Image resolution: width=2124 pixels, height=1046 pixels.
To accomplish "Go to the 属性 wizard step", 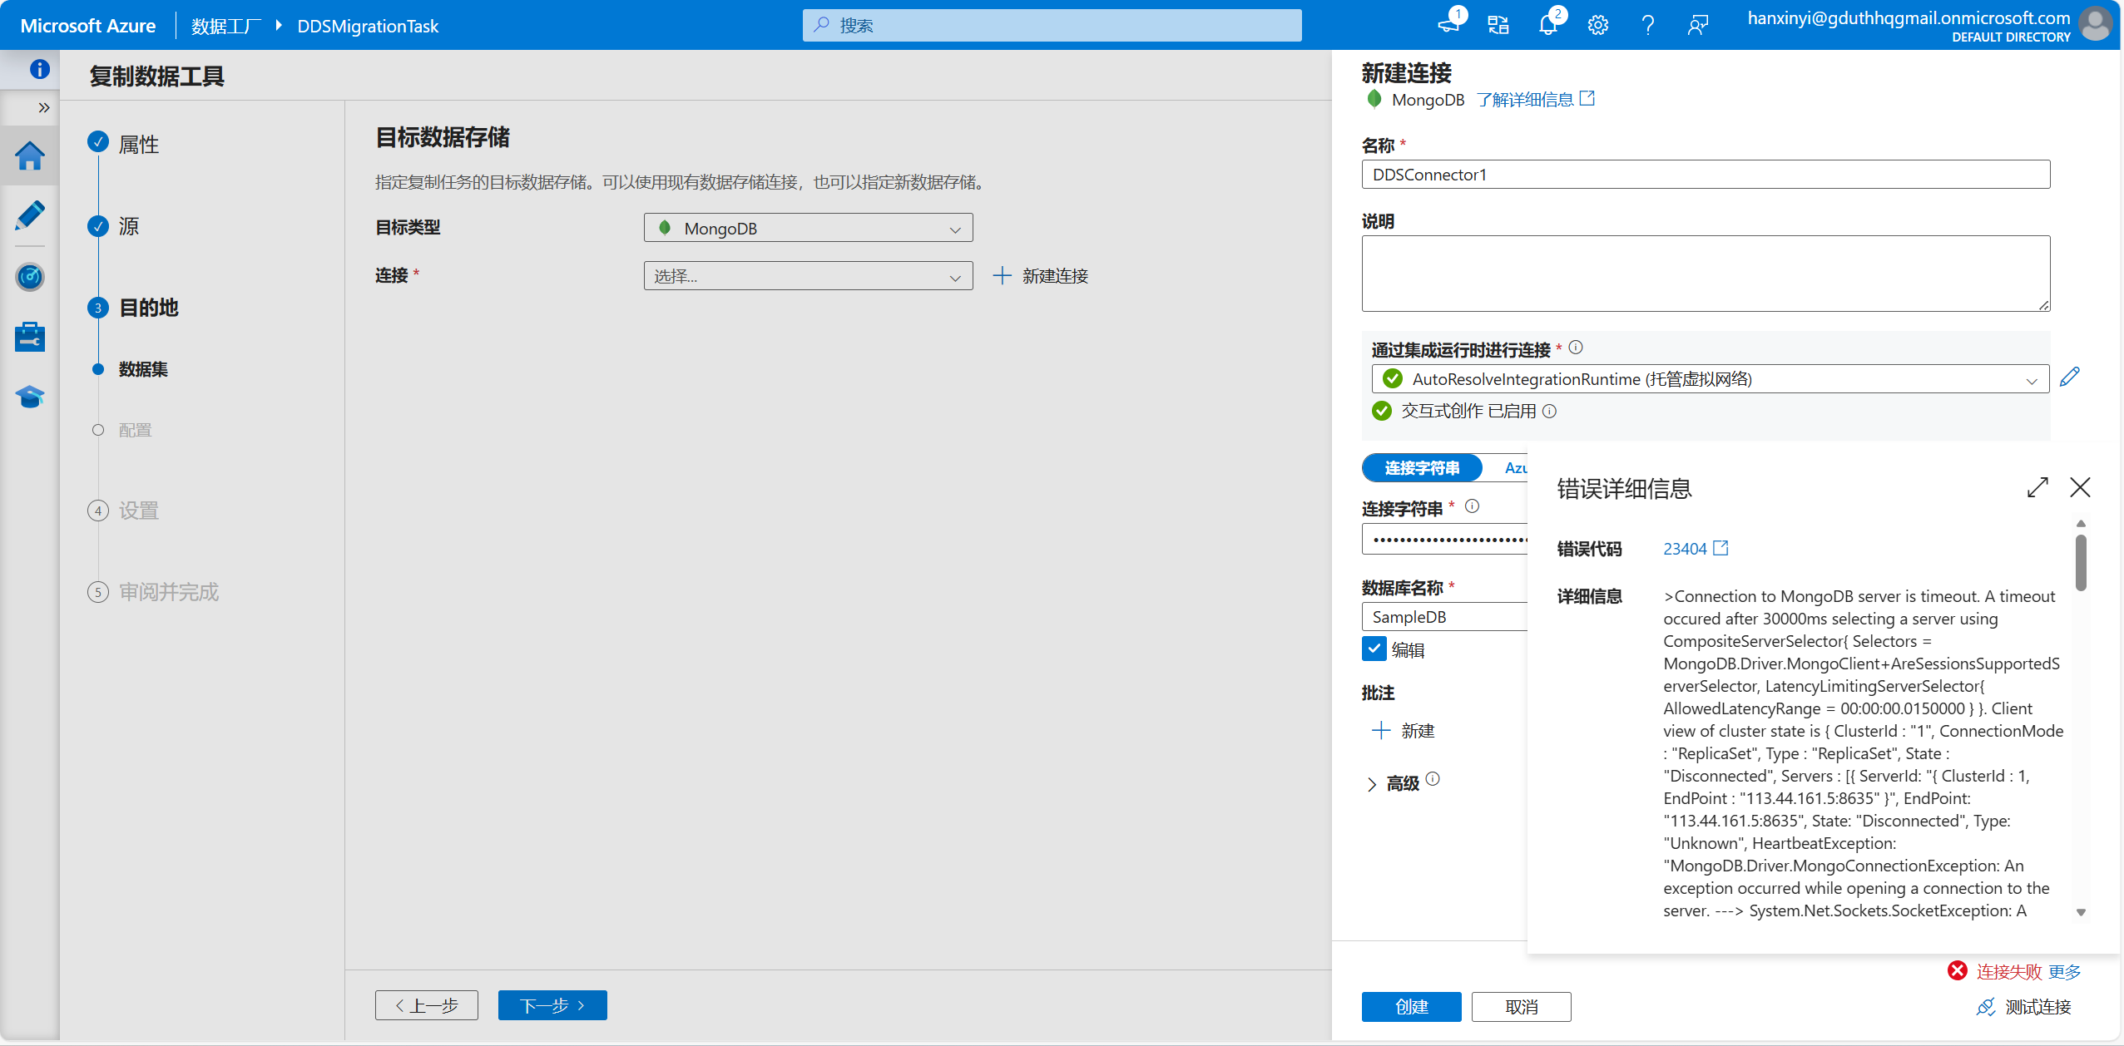I will (138, 144).
